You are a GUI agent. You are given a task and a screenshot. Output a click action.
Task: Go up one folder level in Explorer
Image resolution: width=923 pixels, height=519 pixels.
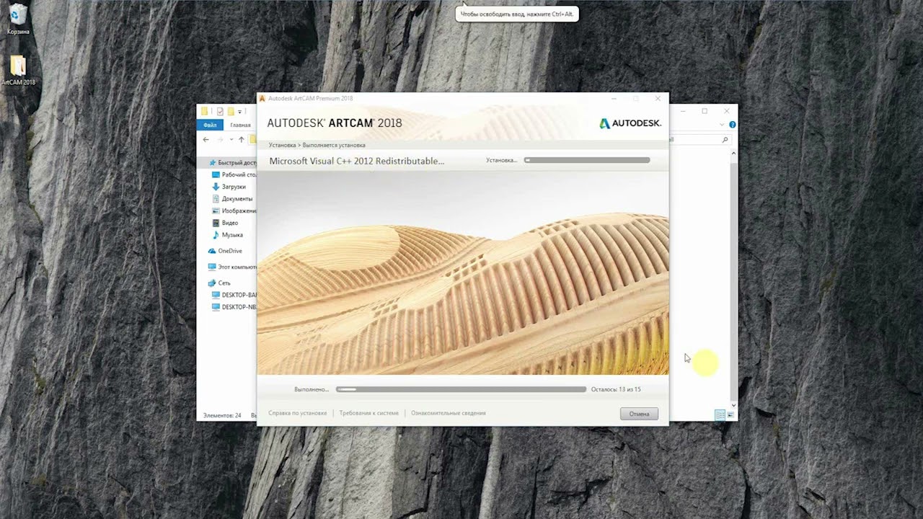pos(241,139)
